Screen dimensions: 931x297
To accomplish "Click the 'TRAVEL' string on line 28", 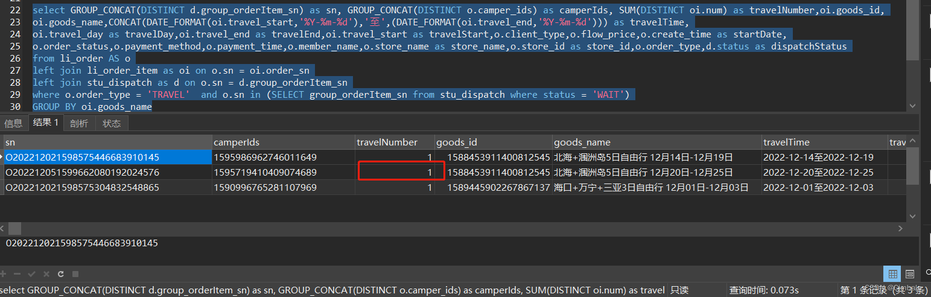I will 169,95.
